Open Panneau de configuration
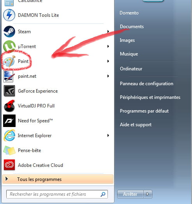The width and height of the screenshot is (192, 204). tap(146, 84)
